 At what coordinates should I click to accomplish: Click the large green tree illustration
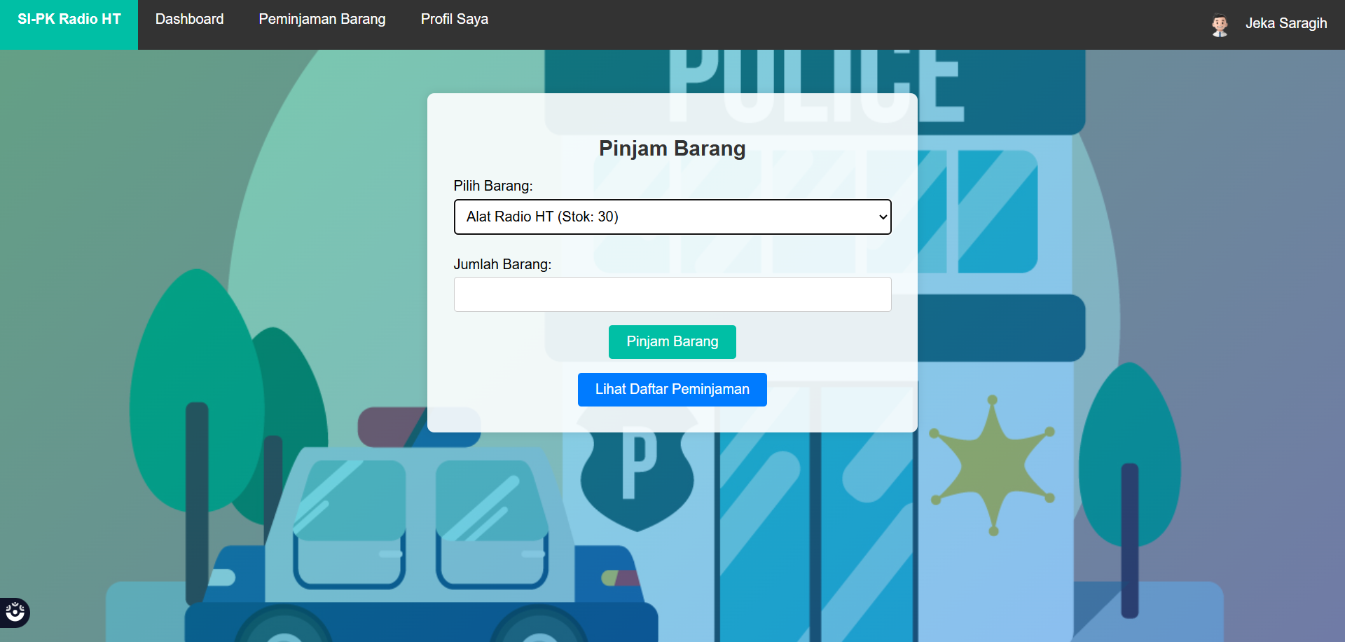[x=198, y=392]
